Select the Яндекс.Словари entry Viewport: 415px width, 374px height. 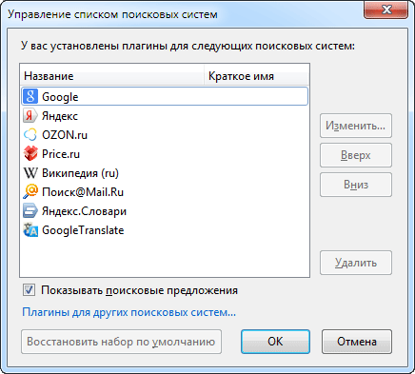pos(84,211)
